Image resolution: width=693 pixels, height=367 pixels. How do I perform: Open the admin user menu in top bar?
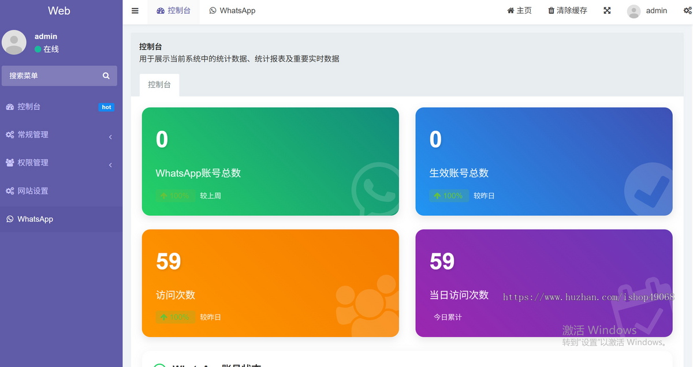[647, 10]
